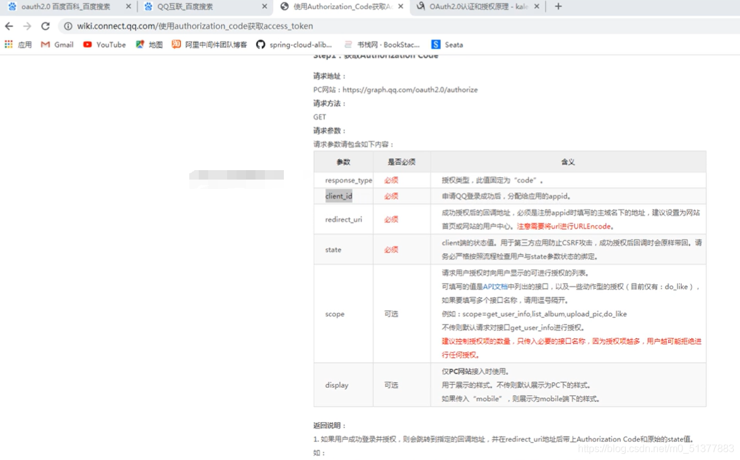
Task: Click the 参数 table header
Action: click(343, 162)
